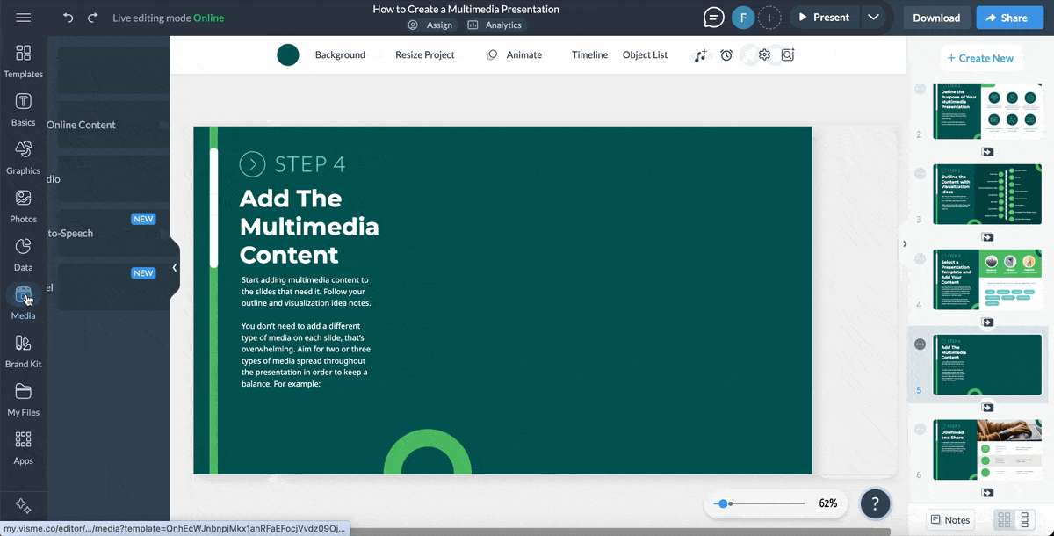Add background music via the note icon

[x=700, y=55]
